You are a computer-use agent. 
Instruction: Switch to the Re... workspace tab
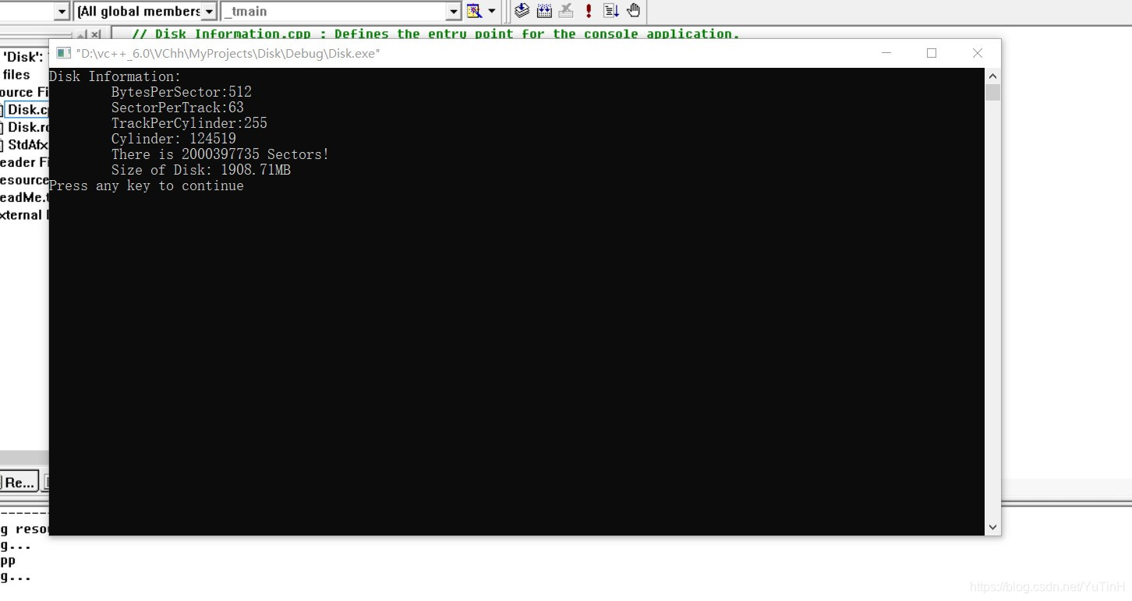click(x=19, y=483)
